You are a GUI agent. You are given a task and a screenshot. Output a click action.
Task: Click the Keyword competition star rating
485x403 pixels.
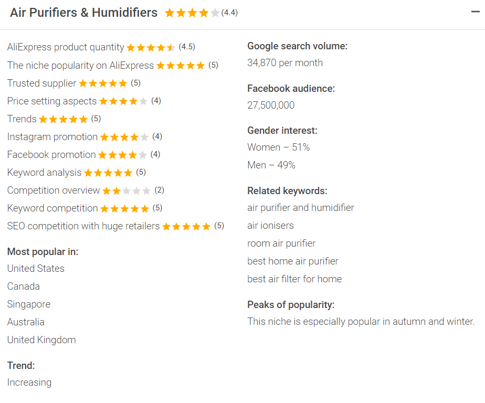[125, 208]
